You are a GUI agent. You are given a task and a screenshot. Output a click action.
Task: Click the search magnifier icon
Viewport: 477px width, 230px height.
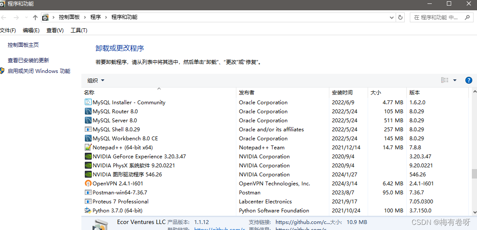pos(467,17)
